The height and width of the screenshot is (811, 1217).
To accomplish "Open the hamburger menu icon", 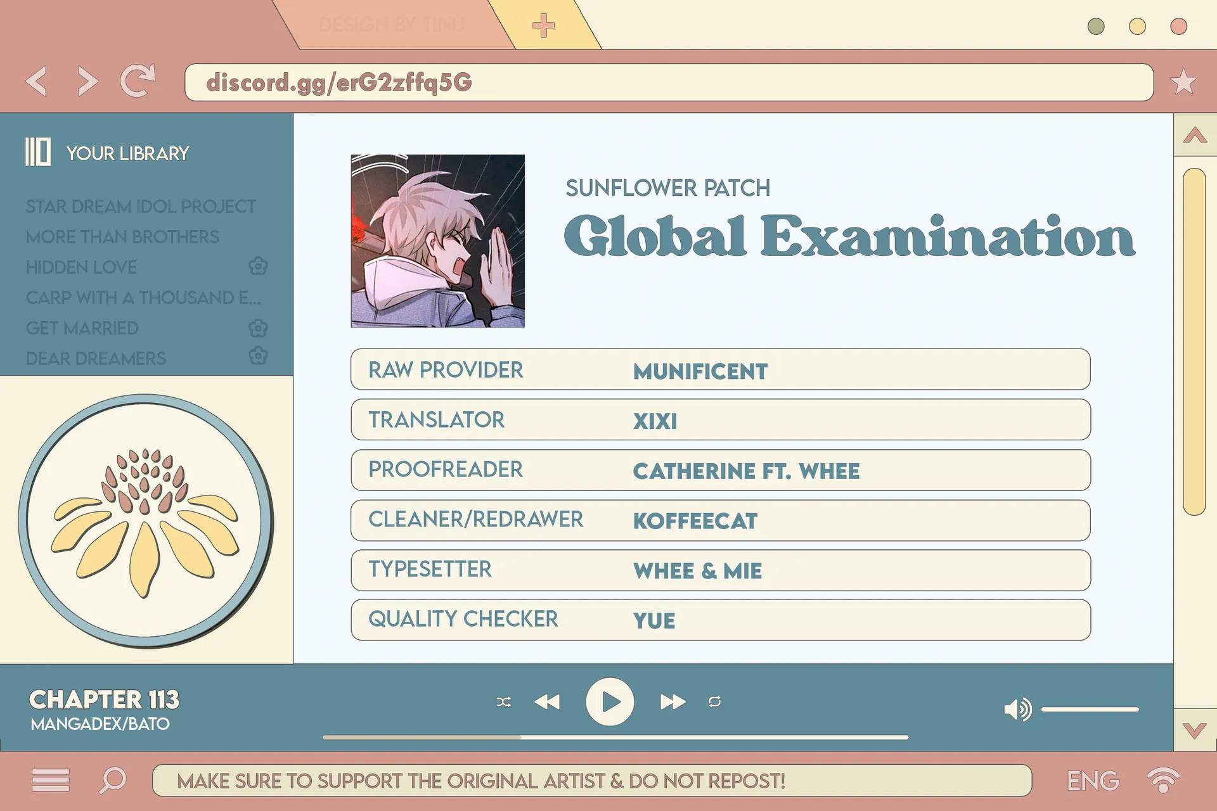I will coord(51,780).
